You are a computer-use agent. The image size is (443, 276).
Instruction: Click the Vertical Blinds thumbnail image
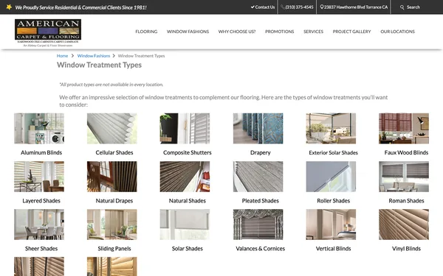331,224
